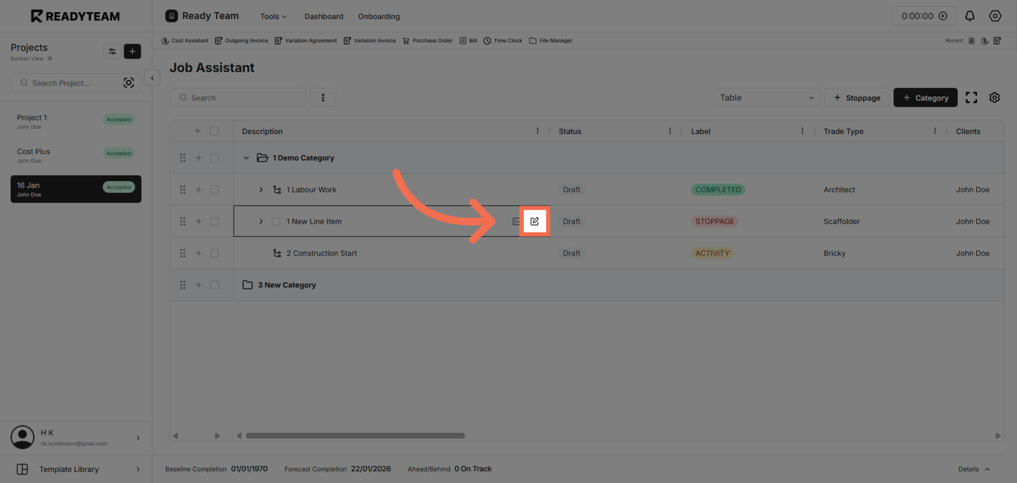Tick the Description header select-all checkbox

click(x=214, y=131)
